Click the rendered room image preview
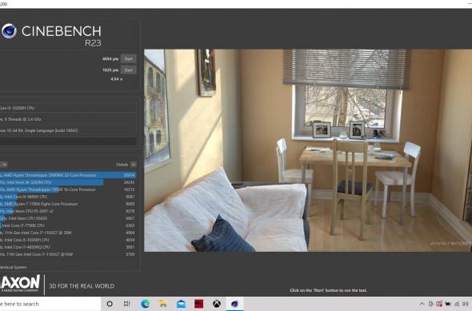 coord(308,150)
